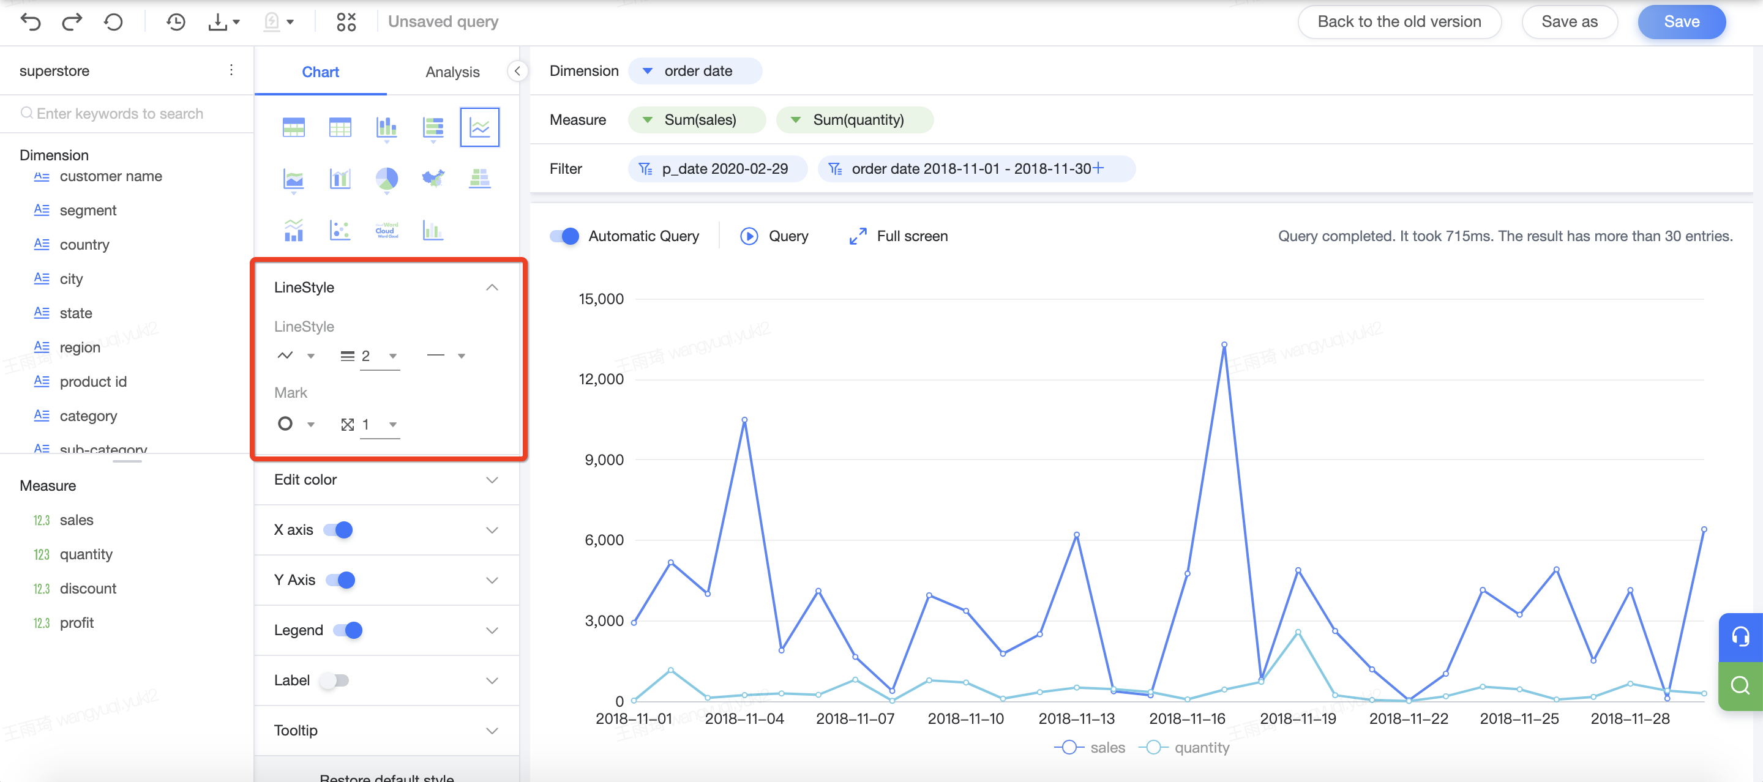Click the blue Save button
The height and width of the screenshot is (782, 1763).
pyautogui.click(x=1681, y=22)
